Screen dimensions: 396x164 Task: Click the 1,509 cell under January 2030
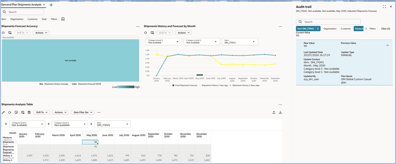[x=26, y=156]
